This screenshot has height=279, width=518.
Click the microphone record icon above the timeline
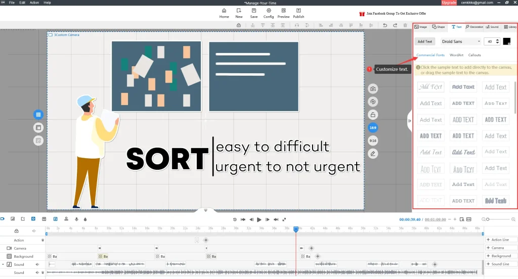76,219
